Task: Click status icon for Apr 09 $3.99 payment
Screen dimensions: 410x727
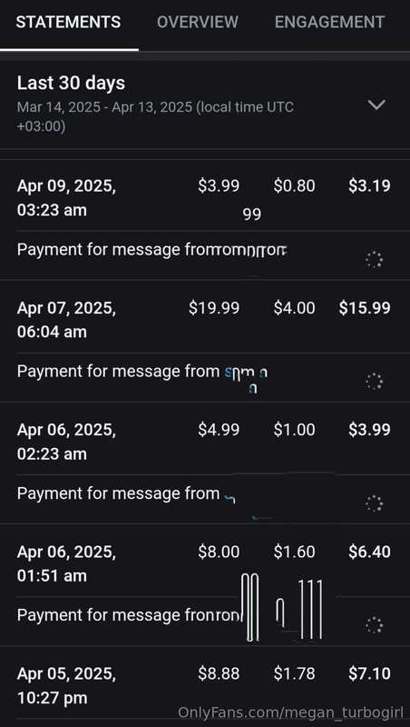Action: pyautogui.click(x=375, y=260)
